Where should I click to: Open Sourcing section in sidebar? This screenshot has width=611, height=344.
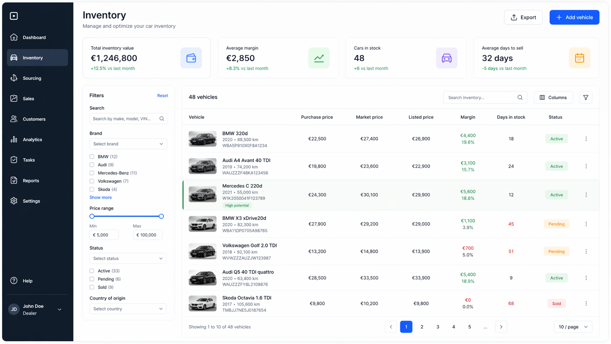coord(37,78)
